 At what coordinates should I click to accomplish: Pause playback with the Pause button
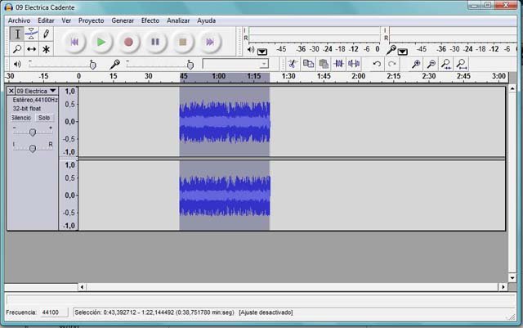pos(155,42)
